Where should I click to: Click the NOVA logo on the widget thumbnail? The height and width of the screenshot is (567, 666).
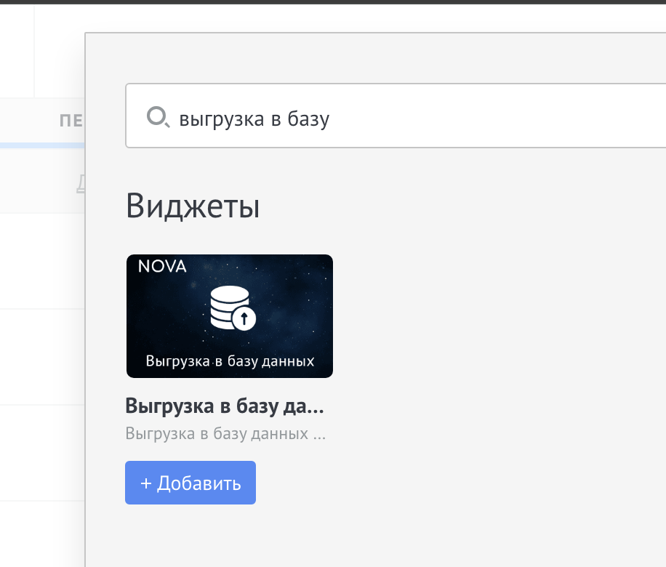click(x=162, y=266)
